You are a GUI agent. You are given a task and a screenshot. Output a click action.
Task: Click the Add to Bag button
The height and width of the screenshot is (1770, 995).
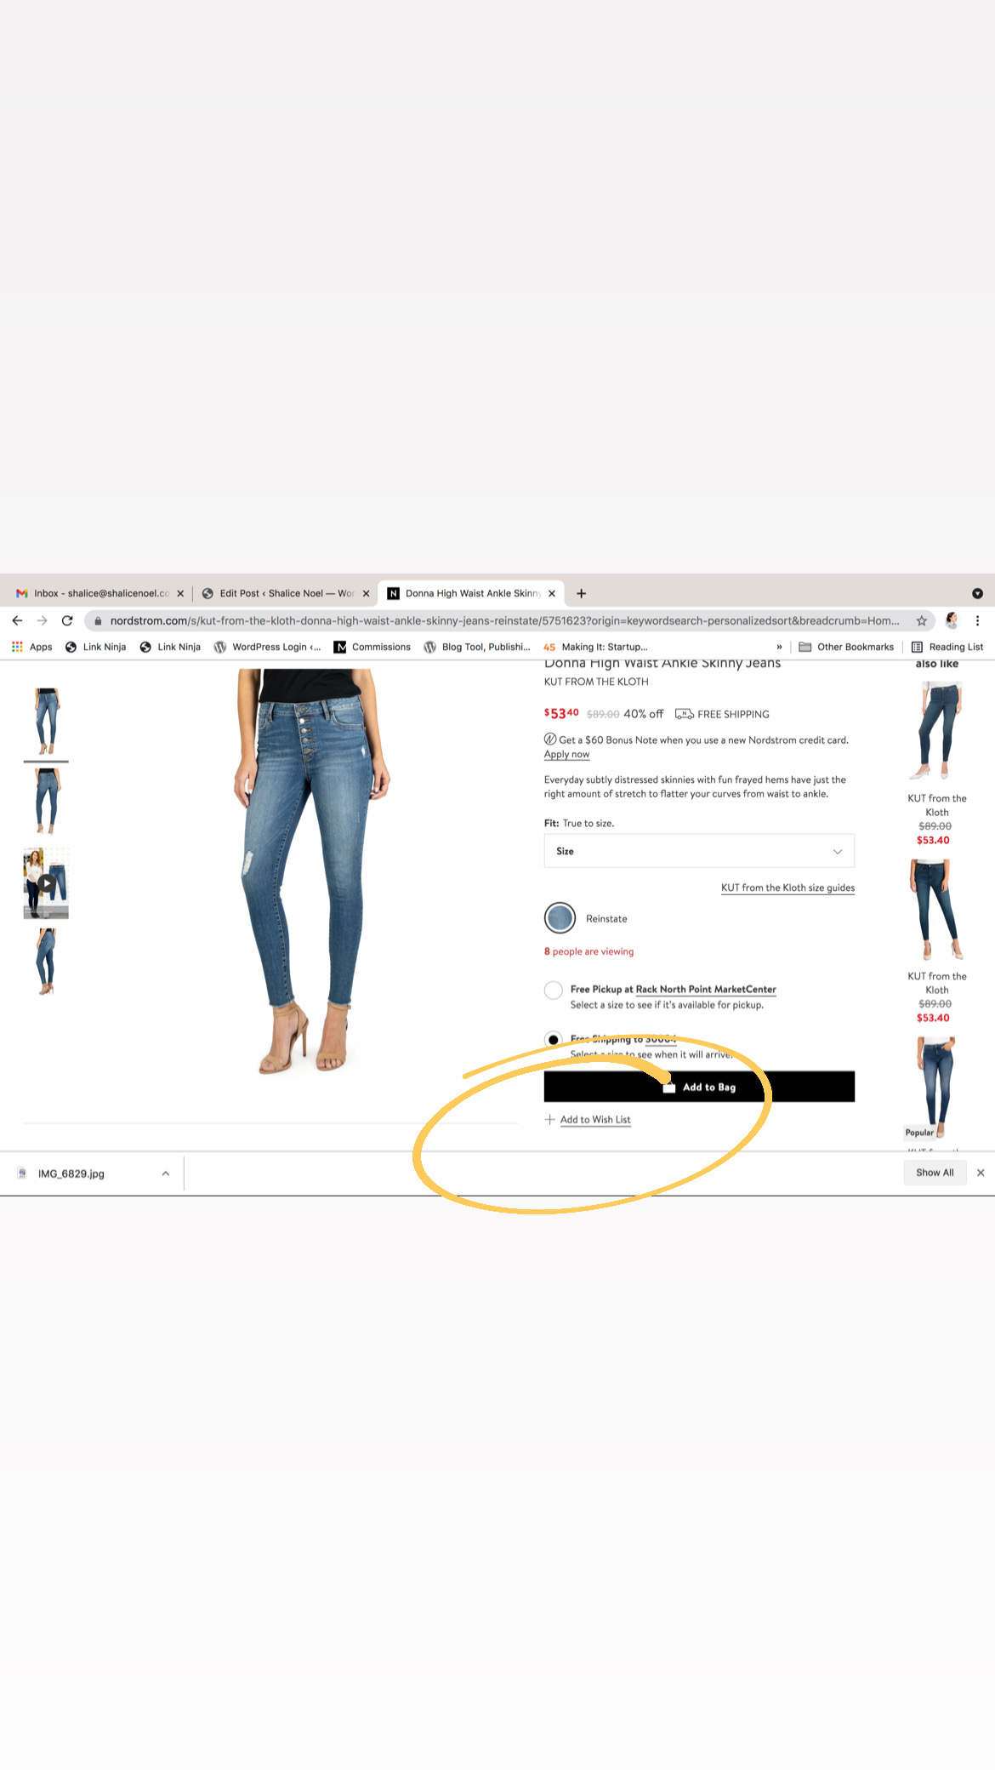point(699,1088)
